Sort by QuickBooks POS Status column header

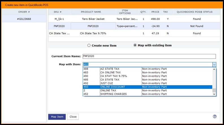point(194,12)
